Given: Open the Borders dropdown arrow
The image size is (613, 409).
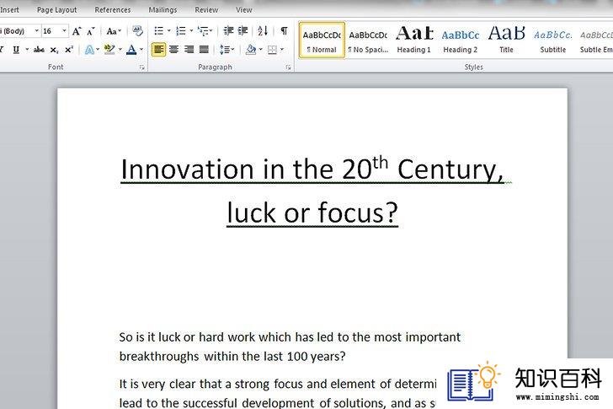Looking at the screenshot, I should click(281, 50).
